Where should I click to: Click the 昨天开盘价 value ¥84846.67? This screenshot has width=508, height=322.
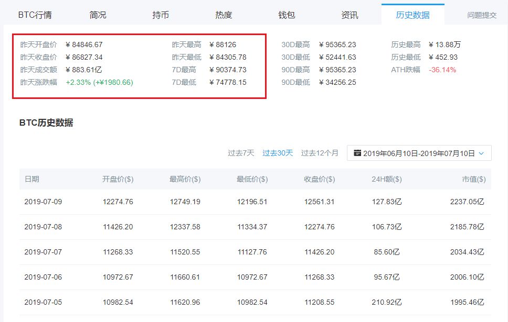(84, 45)
